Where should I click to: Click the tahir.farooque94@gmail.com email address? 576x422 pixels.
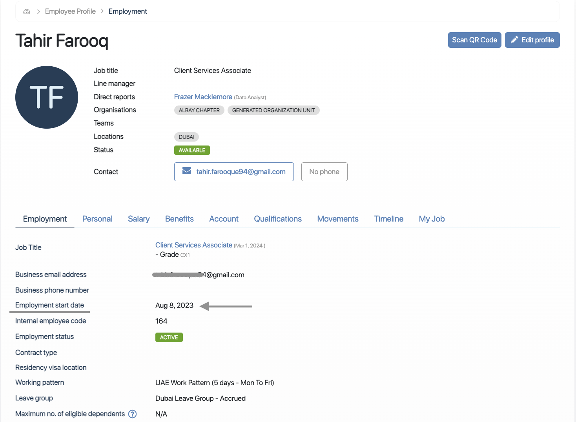pyautogui.click(x=241, y=172)
